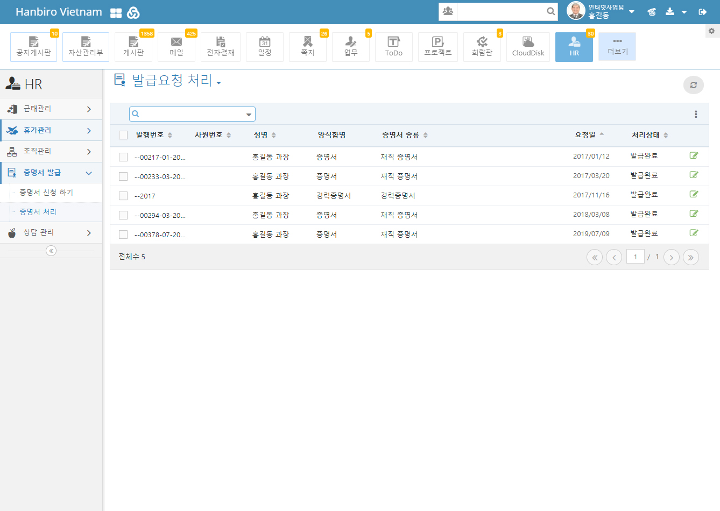Edit the 2017/01/12 certificate request

pos(694,155)
